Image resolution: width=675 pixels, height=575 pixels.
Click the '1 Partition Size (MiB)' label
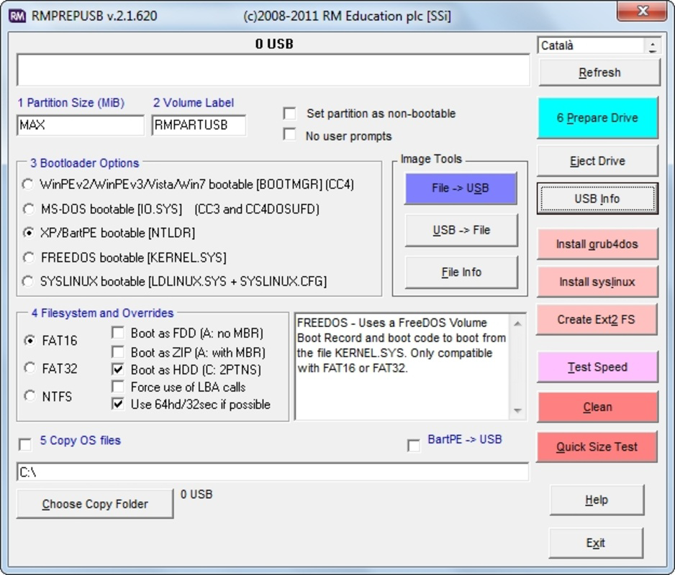(71, 103)
